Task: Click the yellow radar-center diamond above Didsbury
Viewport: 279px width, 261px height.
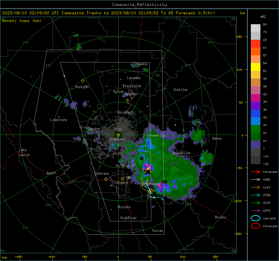Action: point(118,135)
